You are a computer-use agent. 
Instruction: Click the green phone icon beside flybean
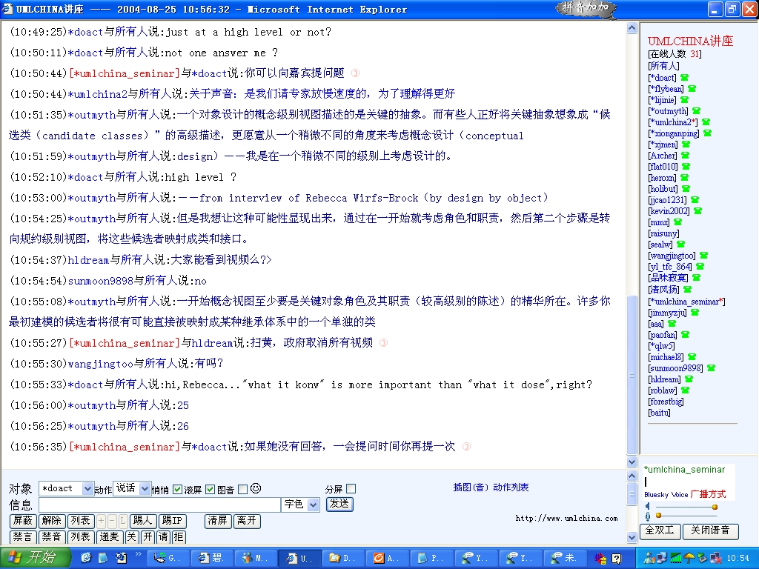click(x=692, y=89)
